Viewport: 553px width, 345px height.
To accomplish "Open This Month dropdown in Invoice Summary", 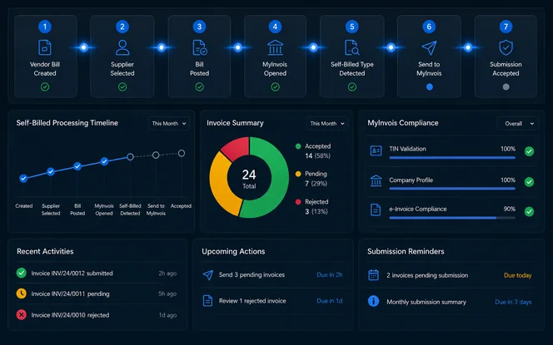I will tap(327, 124).
